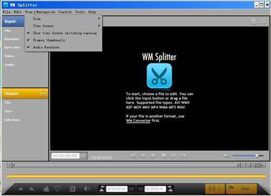Open the Tools menu

pyautogui.click(x=80, y=12)
